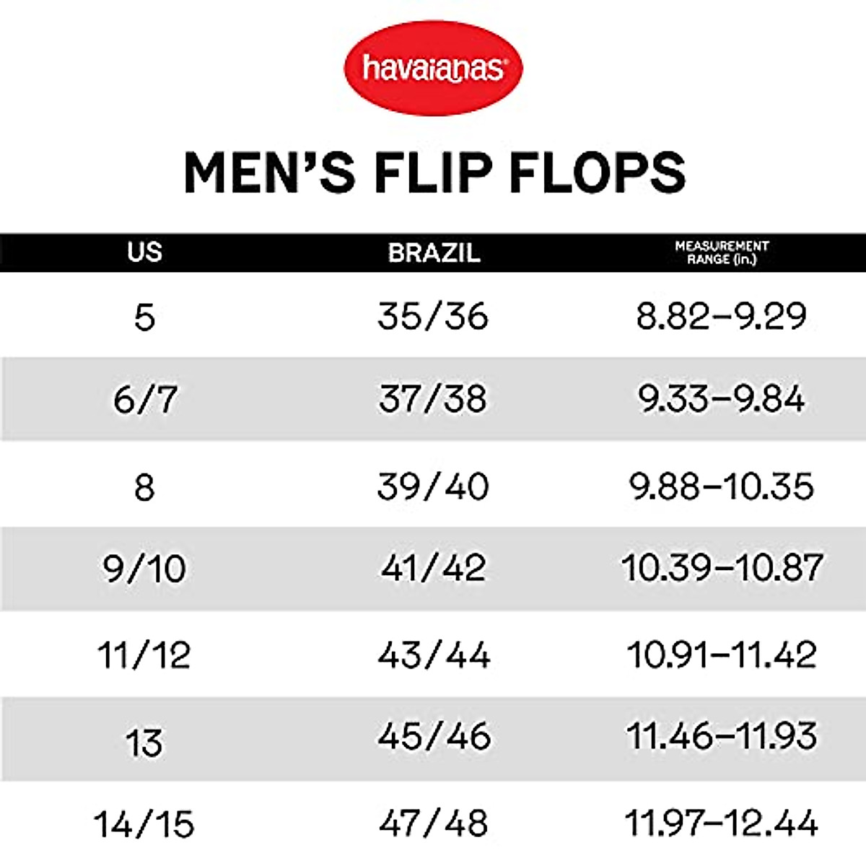This screenshot has width=866, height=866.
Task: Select the US column header
Action: click(144, 253)
